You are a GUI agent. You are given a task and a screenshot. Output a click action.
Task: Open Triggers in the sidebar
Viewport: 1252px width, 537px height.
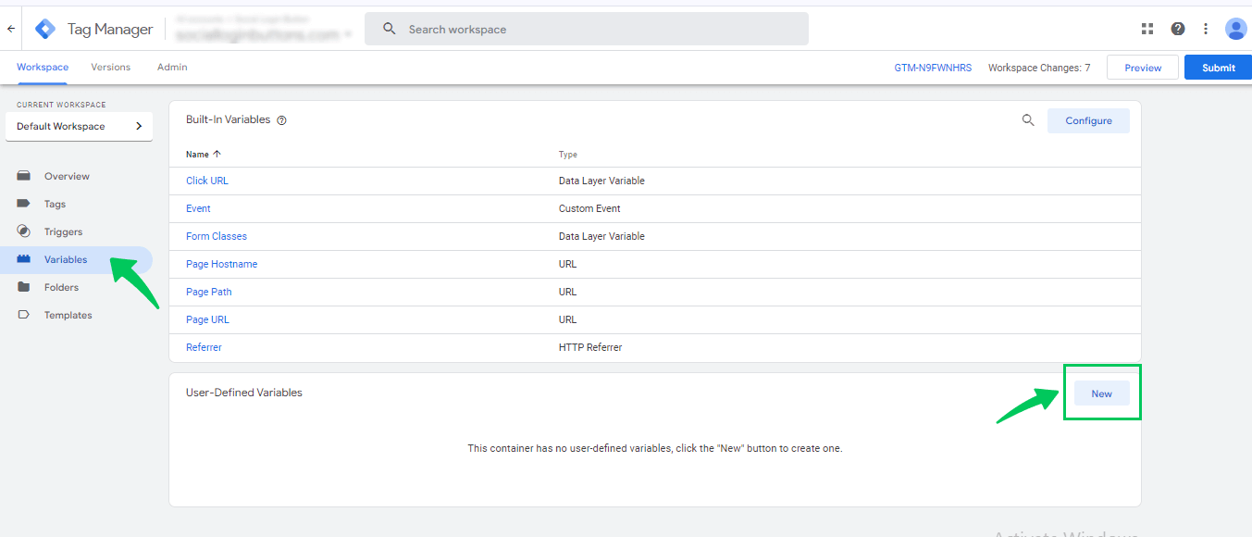[x=63, y=231]
